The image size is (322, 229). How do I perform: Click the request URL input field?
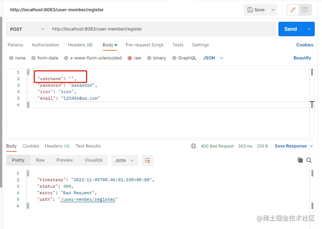tap(162, 29)
